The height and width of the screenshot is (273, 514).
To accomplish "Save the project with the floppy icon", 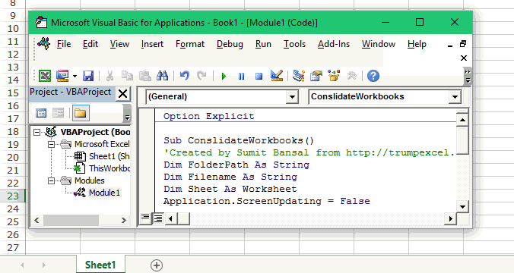I will pyautogui.click(x=88, y=76).
